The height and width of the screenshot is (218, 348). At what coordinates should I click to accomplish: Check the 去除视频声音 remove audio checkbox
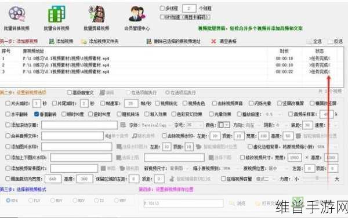214,103
